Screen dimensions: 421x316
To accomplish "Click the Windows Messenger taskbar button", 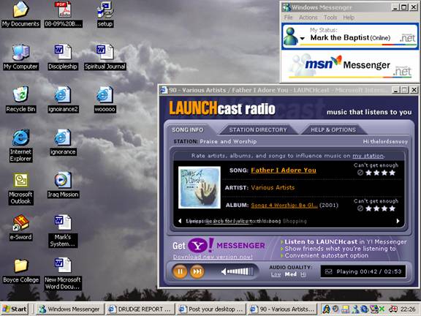I will (69, 309).
